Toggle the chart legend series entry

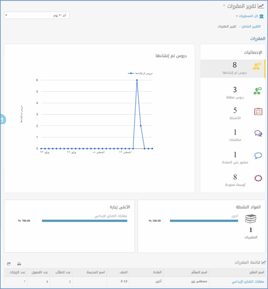[x=140, y=73]
